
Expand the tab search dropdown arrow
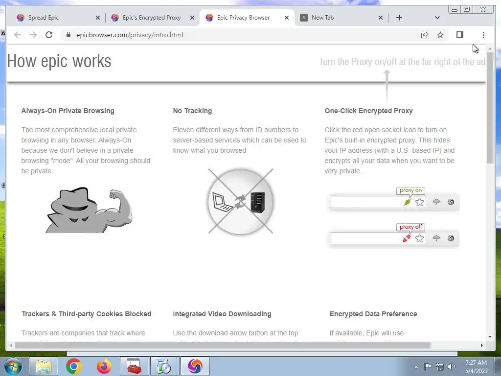coord(437,18)
